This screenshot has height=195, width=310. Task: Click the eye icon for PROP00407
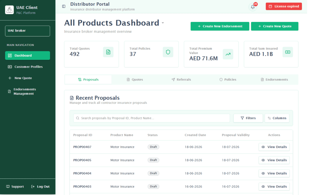[x=263, y=147]
